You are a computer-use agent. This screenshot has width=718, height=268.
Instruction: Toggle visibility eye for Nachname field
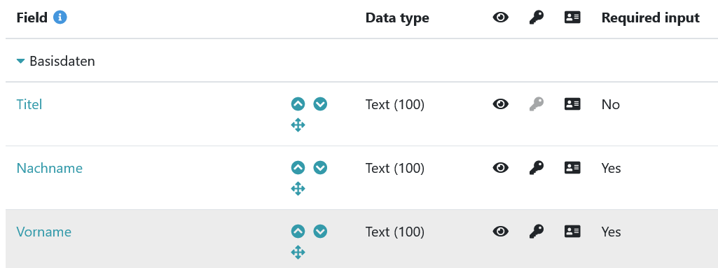500,168
